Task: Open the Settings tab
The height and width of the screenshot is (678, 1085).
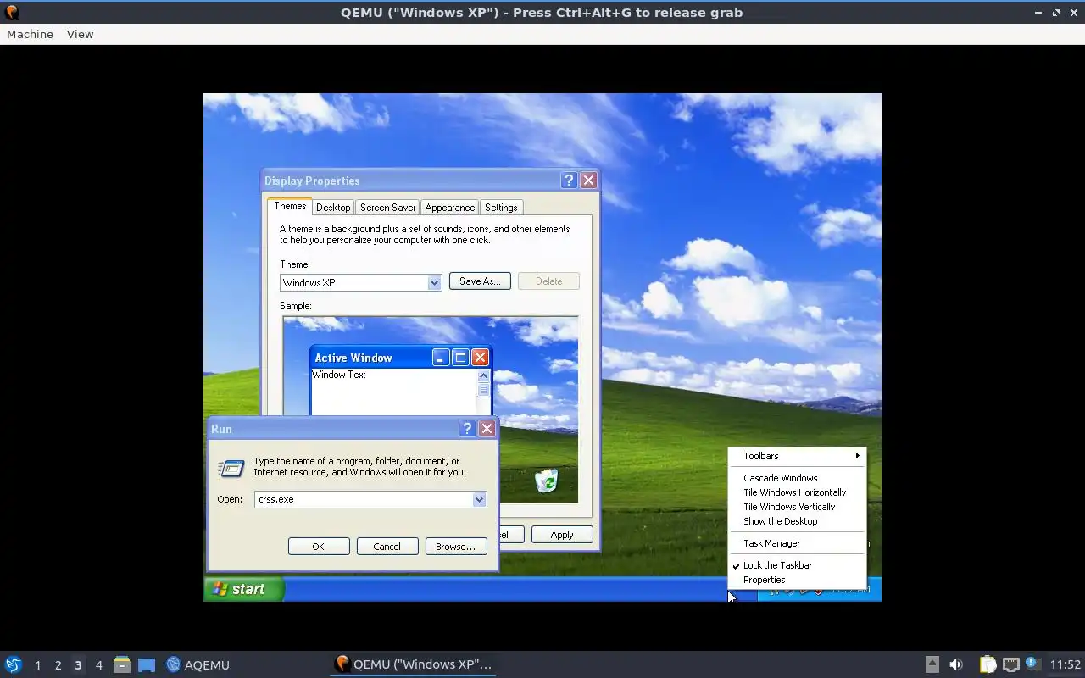Action: point(501,208)
